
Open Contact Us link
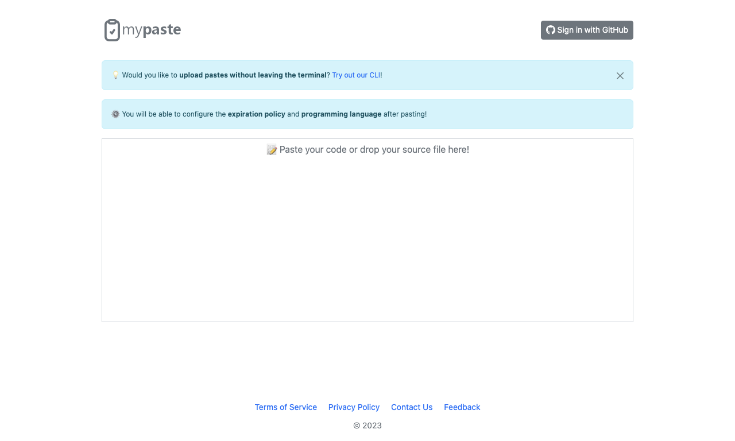click(412, 407)
